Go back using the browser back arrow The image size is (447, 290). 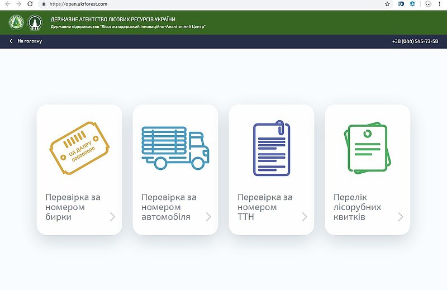(x=7, y=3)
